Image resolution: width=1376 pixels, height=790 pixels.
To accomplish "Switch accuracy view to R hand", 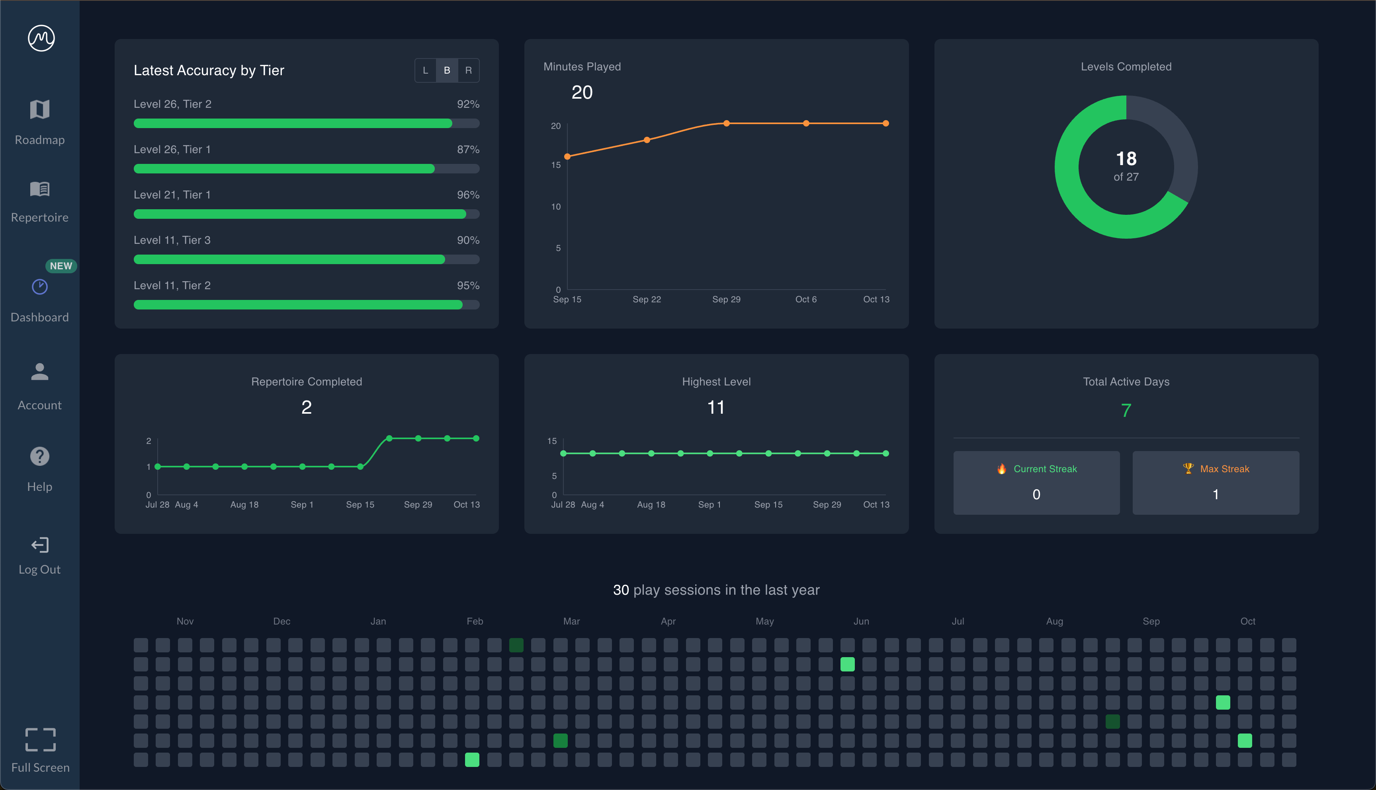I will pyautogui.click(x=469, y=70).
